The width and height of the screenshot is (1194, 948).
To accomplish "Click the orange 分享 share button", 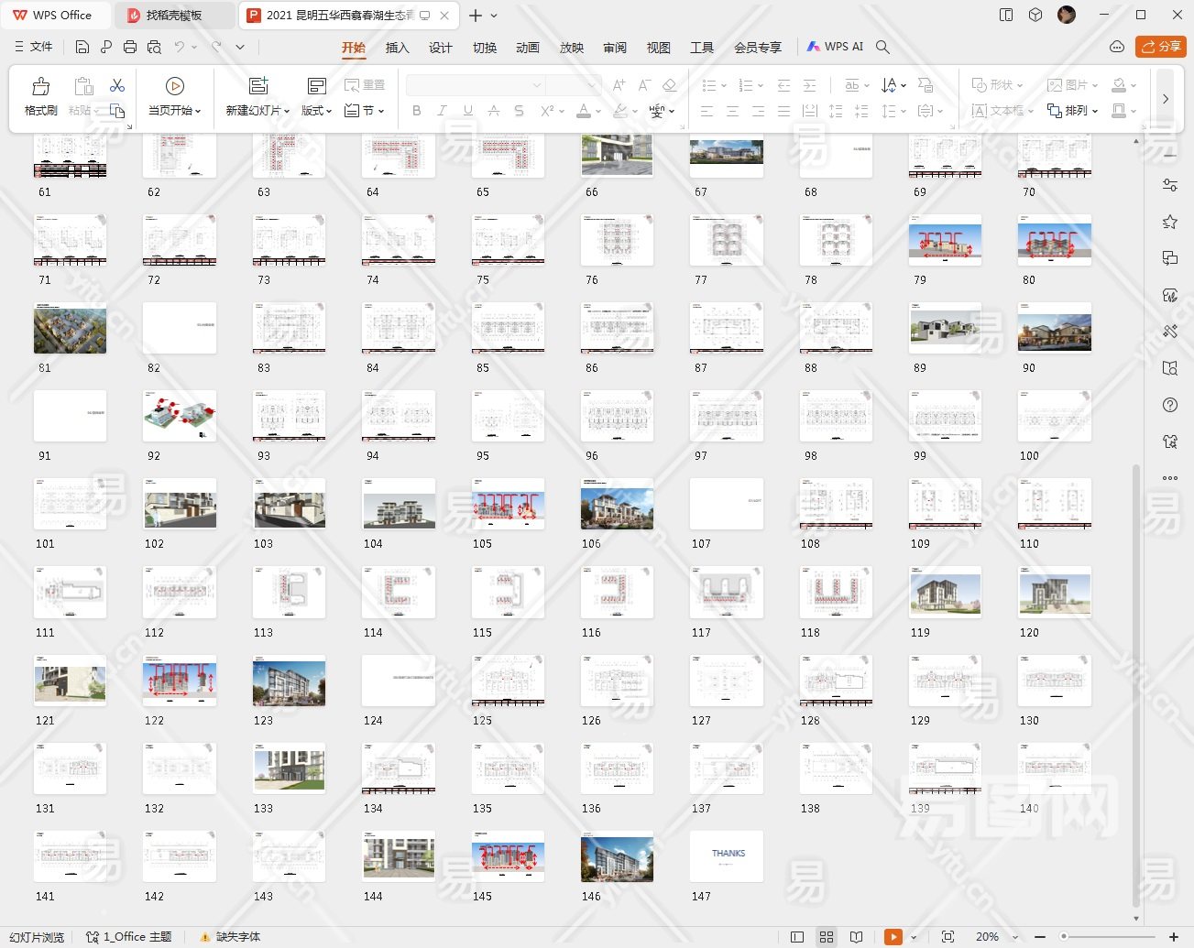I will point(1160,47).
